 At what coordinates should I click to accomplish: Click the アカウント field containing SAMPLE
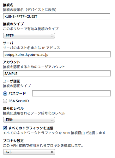pos(57,74)
